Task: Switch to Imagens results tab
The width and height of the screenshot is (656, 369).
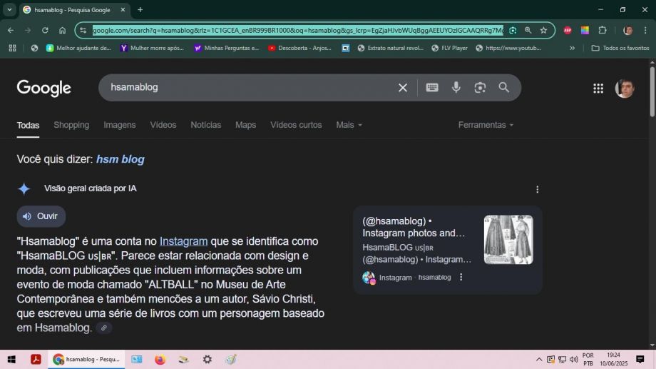Action: (120, 125)
